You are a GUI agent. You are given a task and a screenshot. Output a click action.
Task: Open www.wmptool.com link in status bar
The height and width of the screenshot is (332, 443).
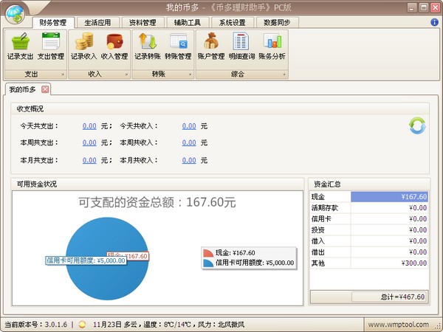[399, 325]
